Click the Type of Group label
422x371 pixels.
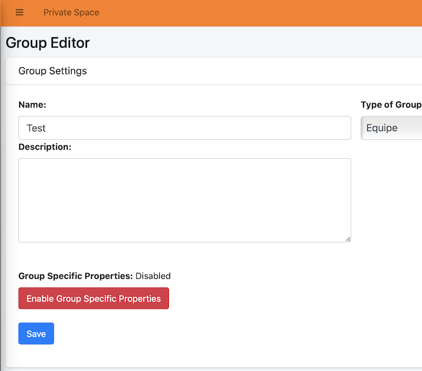click(391, 105)
